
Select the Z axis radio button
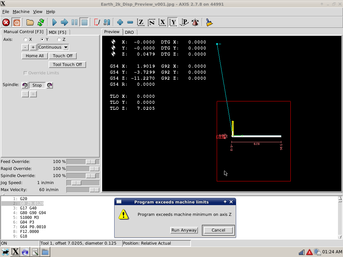(x=59, y=39)
